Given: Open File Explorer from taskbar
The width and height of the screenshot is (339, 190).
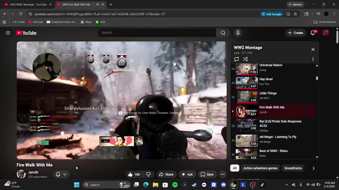Looking at the screenshot, I should (155, 185).
